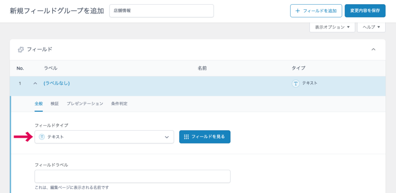Image resolution: width=396 pixels, height=193 pixels.
Task: Click the (ラベルなし) field link
Action: click(x=56, y=83)
